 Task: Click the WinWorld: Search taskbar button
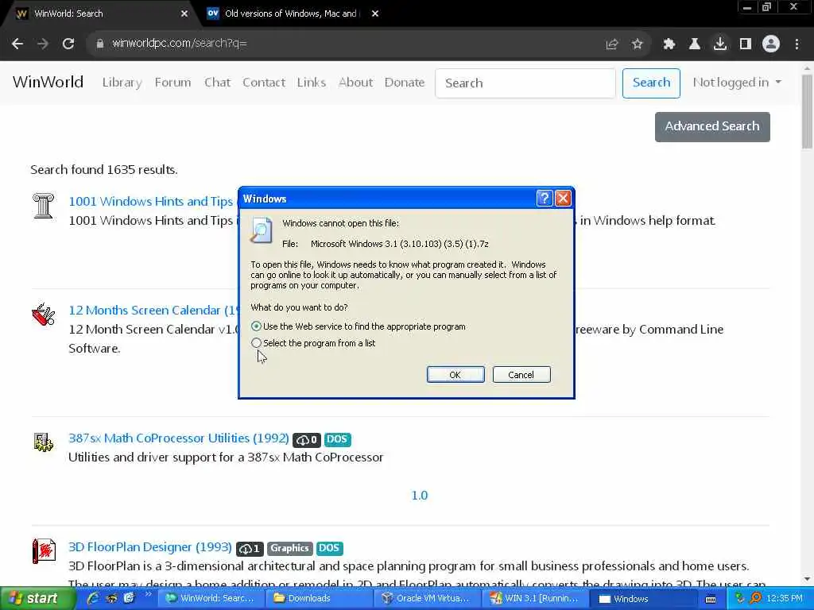pos(211,598)
